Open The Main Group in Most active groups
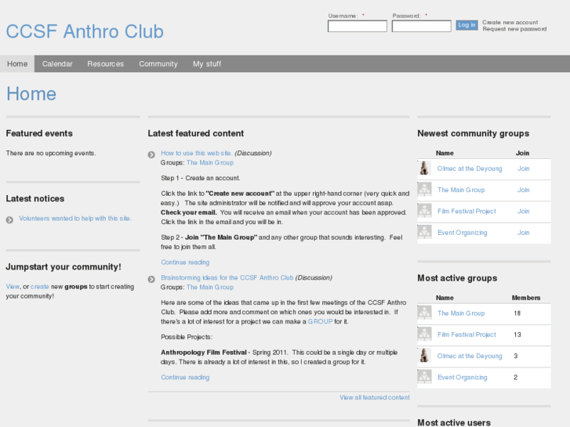Viewport: 570px width, 427px height. (x=461, y=313)
